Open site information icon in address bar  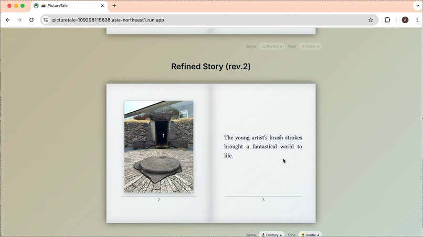coord(46,20)
